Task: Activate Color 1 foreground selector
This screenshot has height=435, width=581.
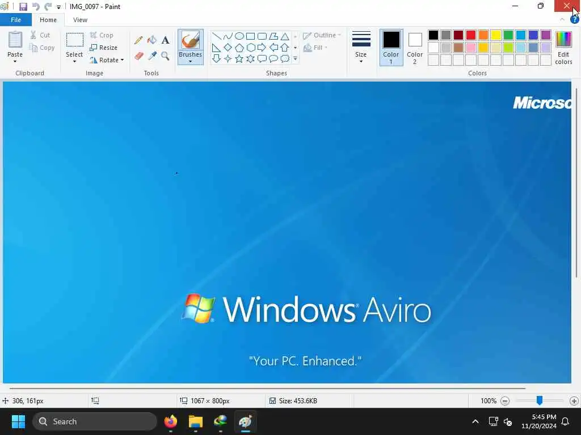Action: click(391, 48)
